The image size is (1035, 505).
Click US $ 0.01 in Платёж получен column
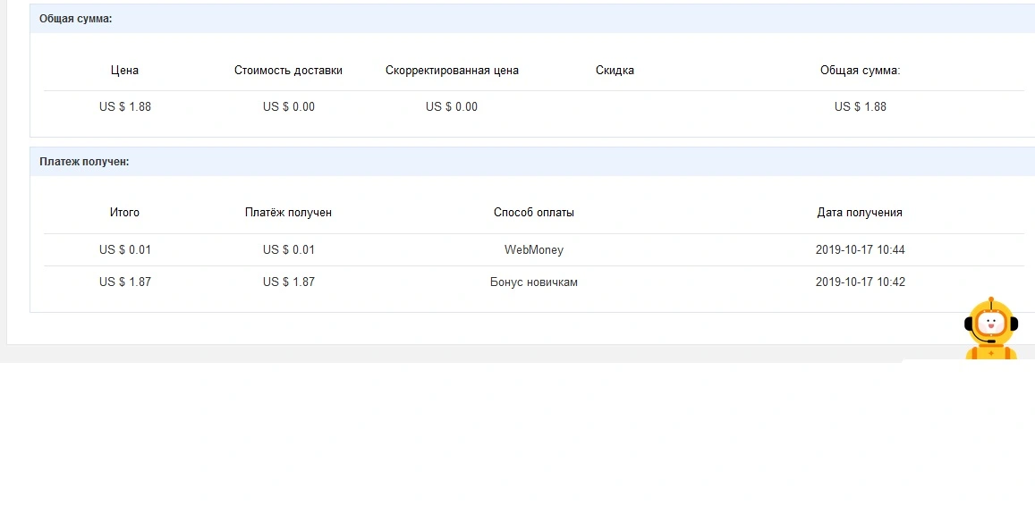(288, 250)
